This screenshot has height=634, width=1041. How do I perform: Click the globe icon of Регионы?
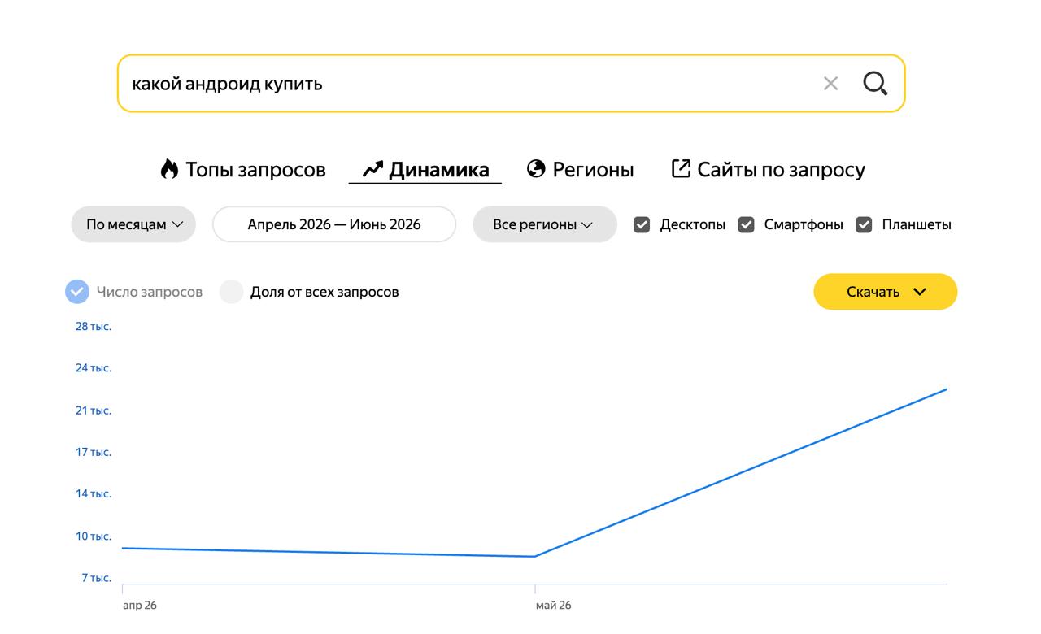tap(536, 168)
